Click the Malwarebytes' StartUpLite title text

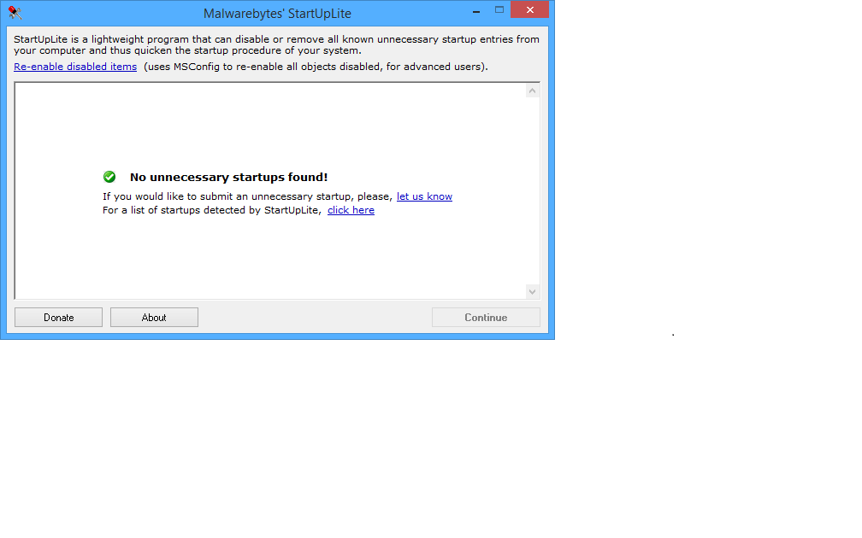277,13
